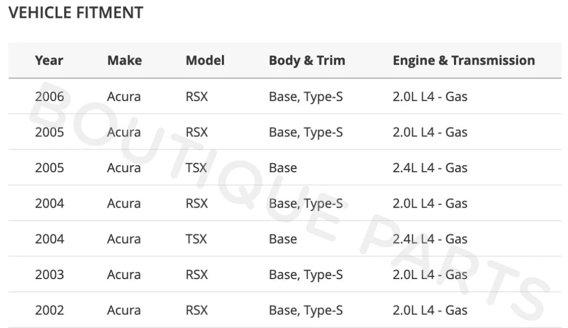Select 2.0L L4 - Gas in 2003 row
This screenshot has width=568, height=328.
(430, 275)
